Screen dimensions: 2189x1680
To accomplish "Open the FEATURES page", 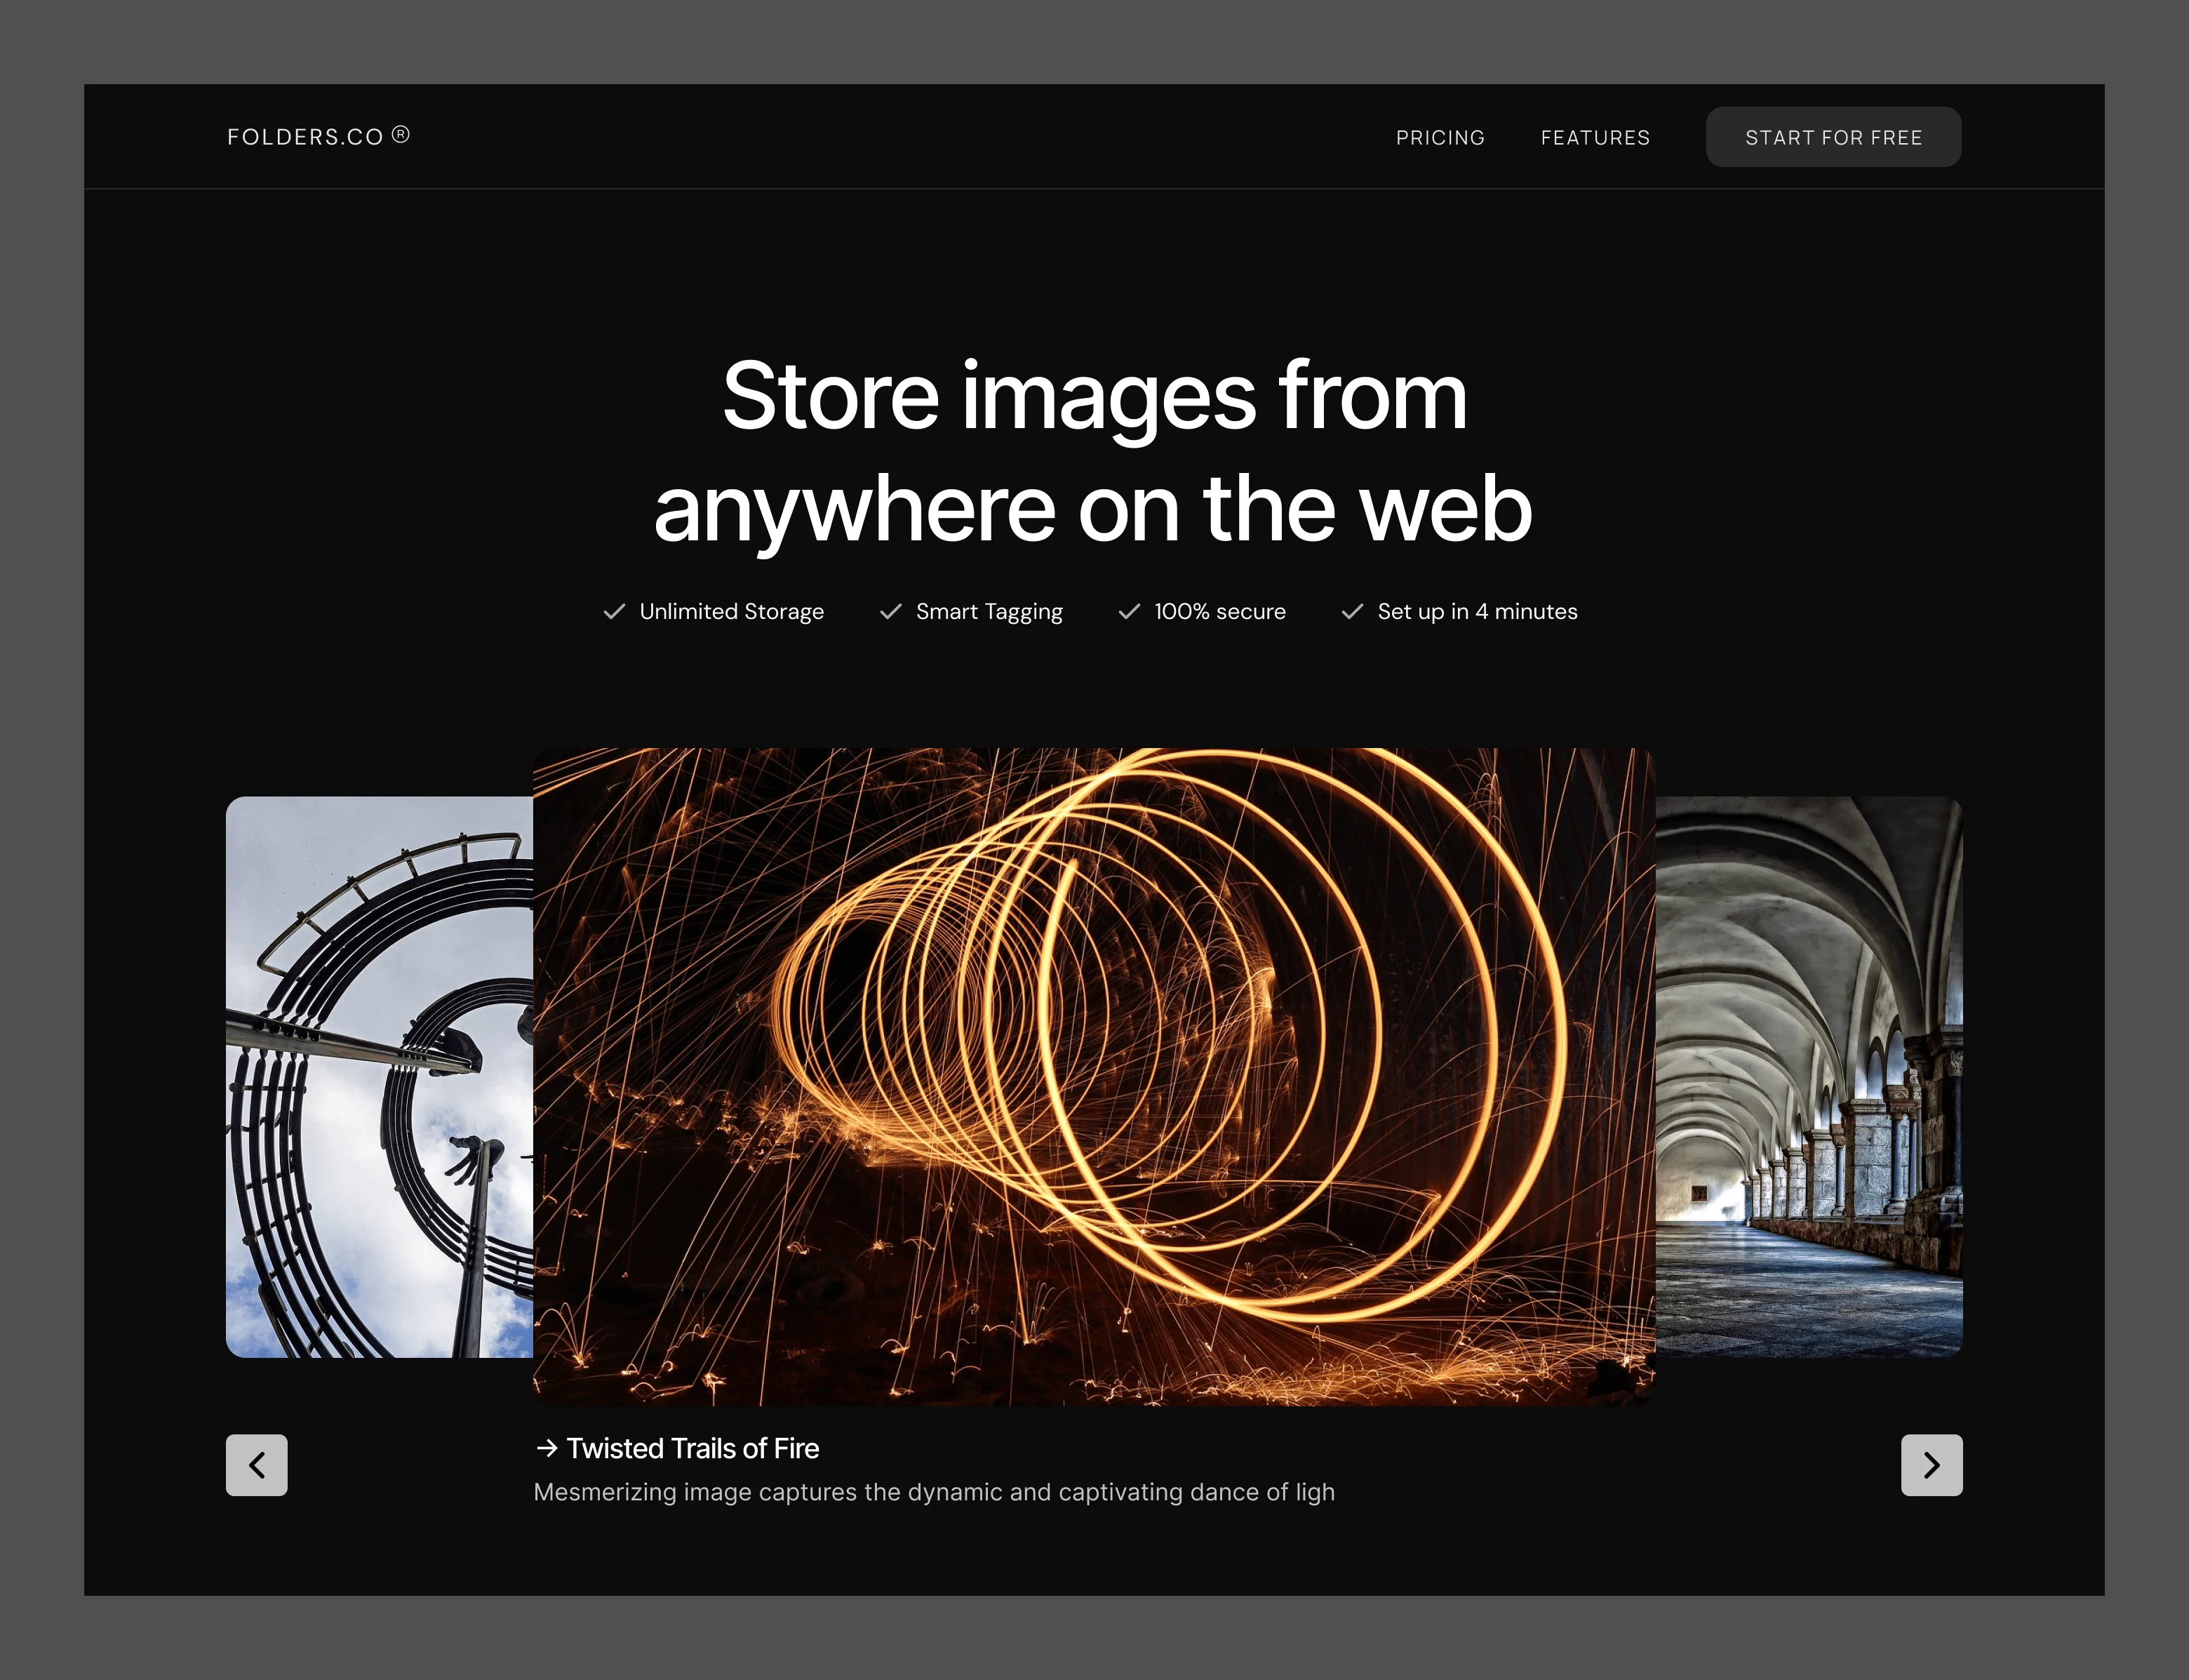I will (1595, 137).
